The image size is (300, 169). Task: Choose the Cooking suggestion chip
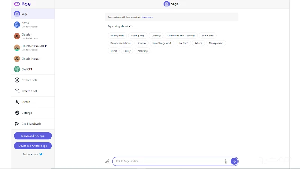(156, 35)
